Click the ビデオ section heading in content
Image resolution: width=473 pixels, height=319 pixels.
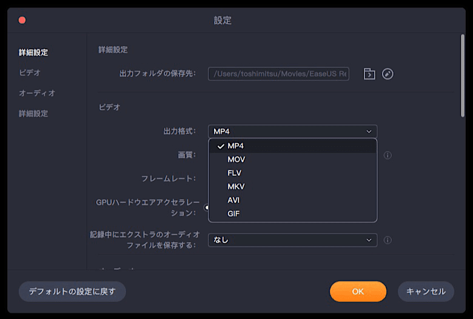110,107
